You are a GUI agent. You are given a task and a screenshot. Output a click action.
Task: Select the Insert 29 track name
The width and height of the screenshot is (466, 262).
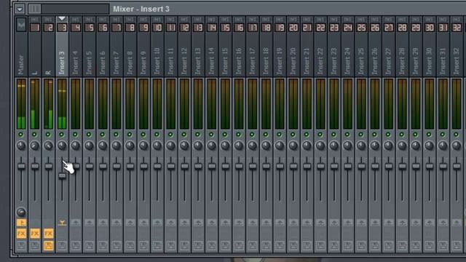coord(416,61)
